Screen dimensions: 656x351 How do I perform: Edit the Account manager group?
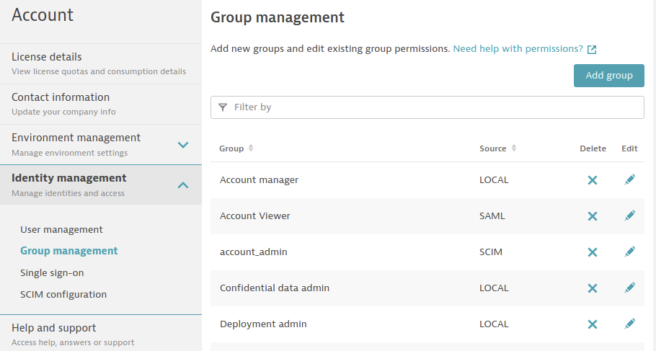pyautogui.click(x=629, y=179)
